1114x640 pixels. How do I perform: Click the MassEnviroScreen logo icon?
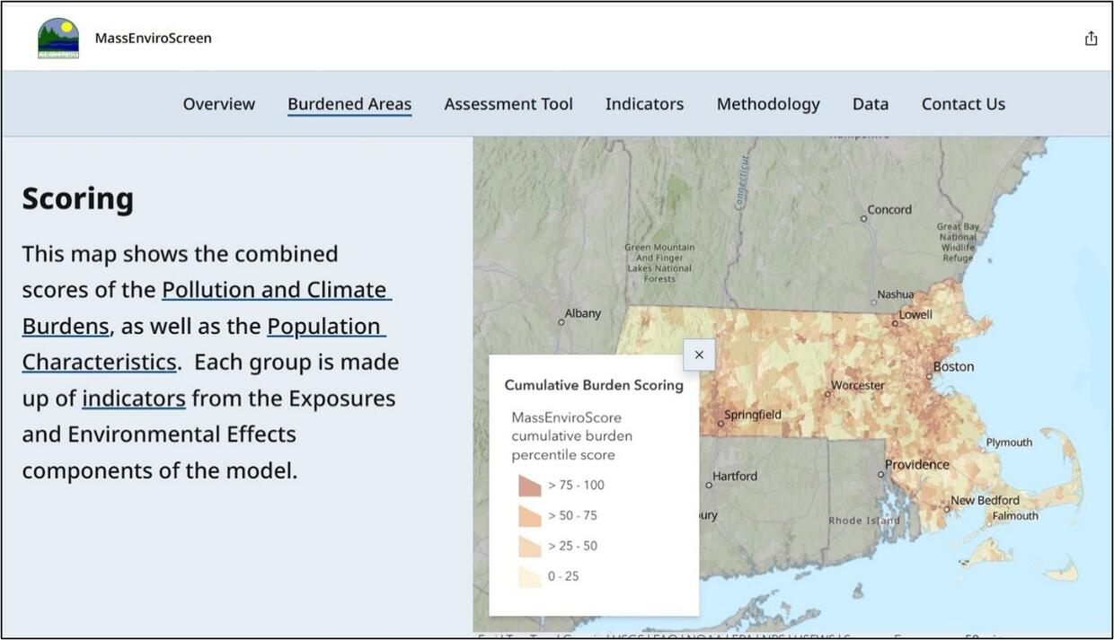[58, 38]
